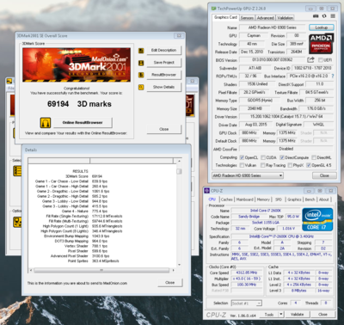Viewport: 344px width, 325px height.
Task: Click the Details scrollbar down arrow
Action: 179,265
